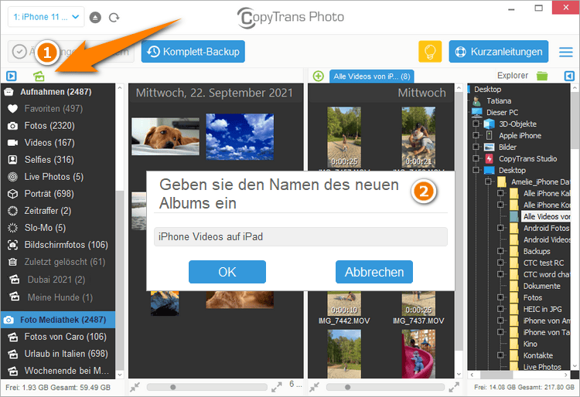Click enlarge thumbnails icon in iPhone pane
The height and width of the screenshot is (397, 580).
coord(276,387)
